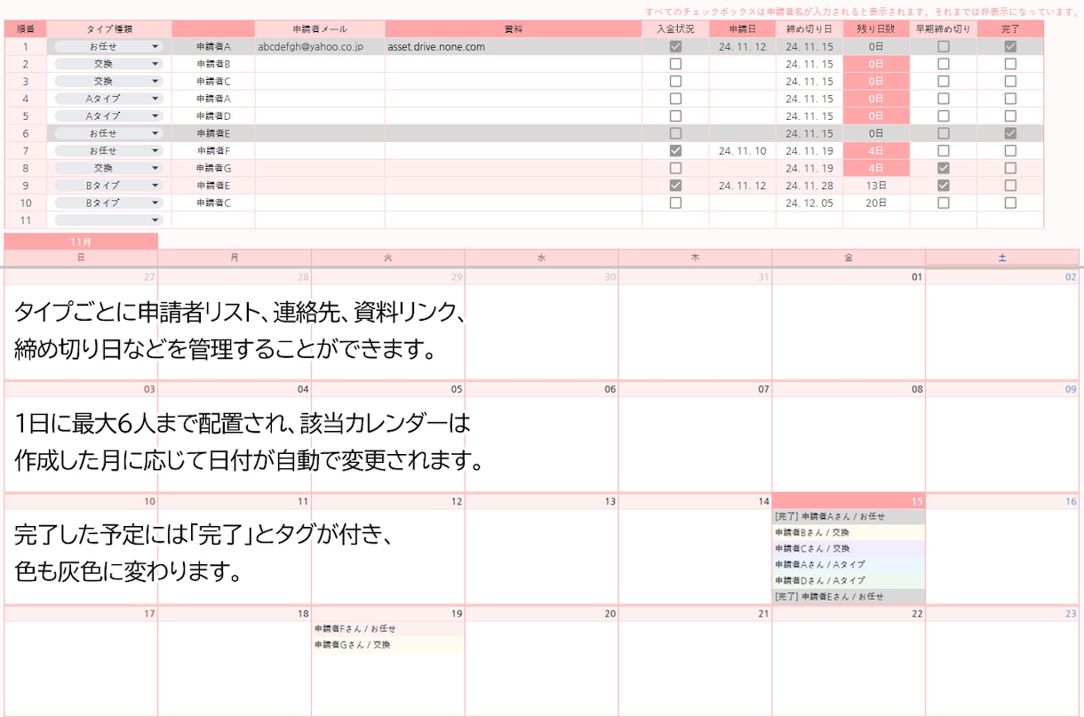Click the 入金状況 column header
Screen dimensions: 1084x717
click(675, 29)
